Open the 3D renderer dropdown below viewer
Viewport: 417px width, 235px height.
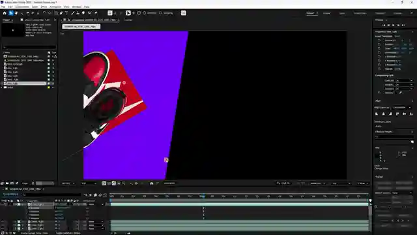(317, 183)
